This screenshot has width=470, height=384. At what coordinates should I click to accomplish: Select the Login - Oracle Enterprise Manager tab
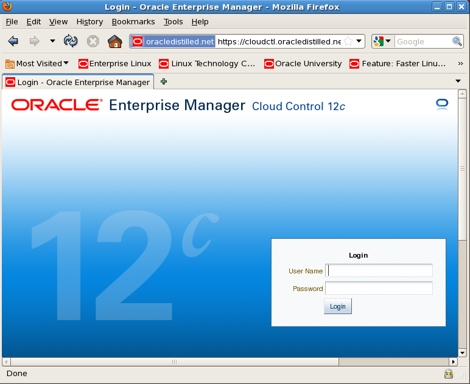coord(78,82)
